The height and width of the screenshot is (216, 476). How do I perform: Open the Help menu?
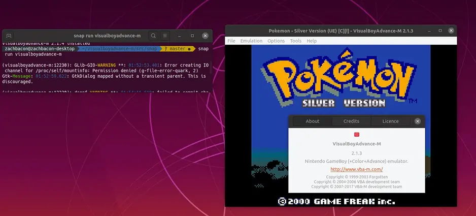312,41
